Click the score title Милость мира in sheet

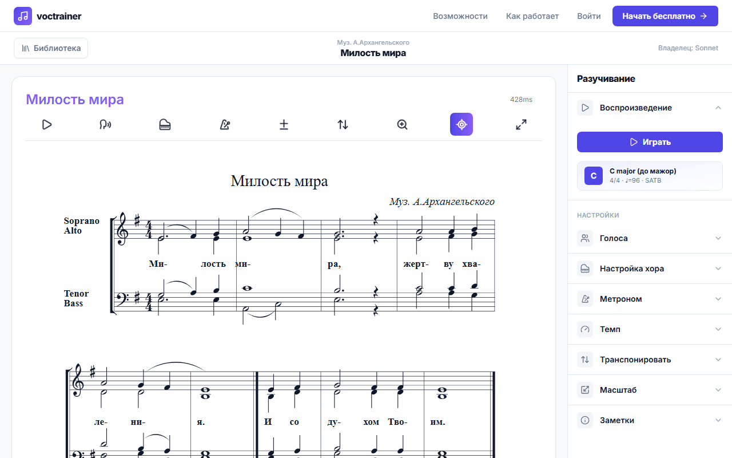coord(280,181)
